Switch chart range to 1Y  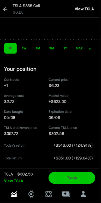click(x=65, y=48)
